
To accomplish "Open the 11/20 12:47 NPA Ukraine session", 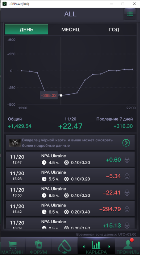I will pyautogui.click(x=70, y=159).
